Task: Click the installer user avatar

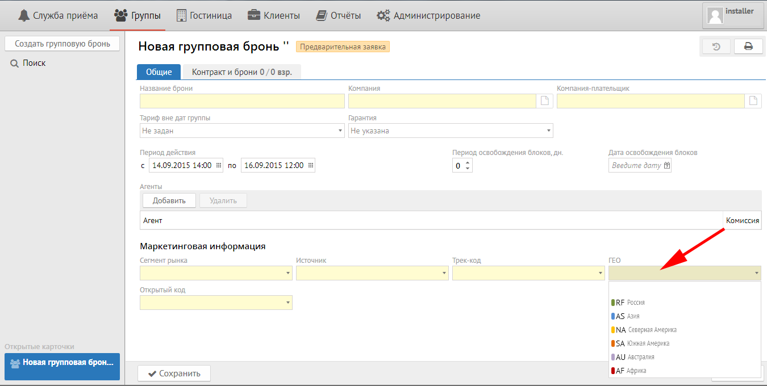Action: point(715,15)
